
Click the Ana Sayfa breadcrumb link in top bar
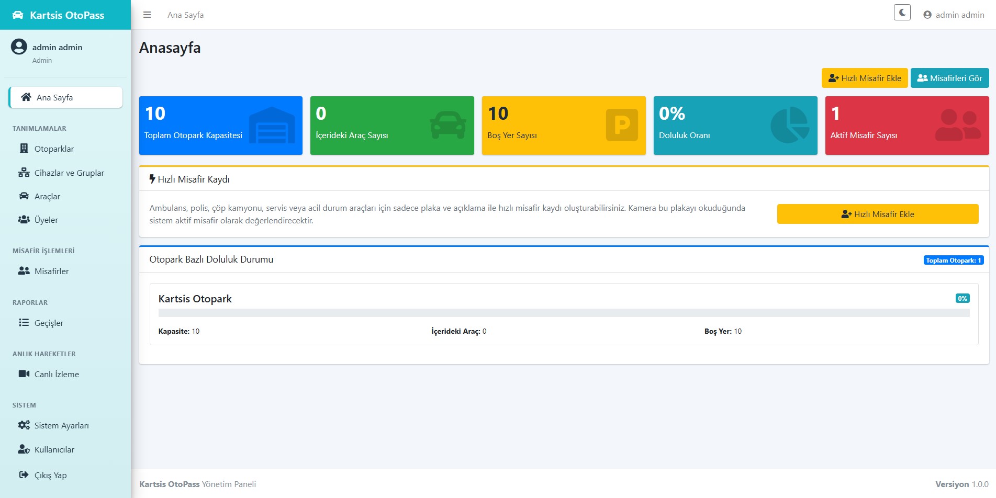click(x=186, y=15)
